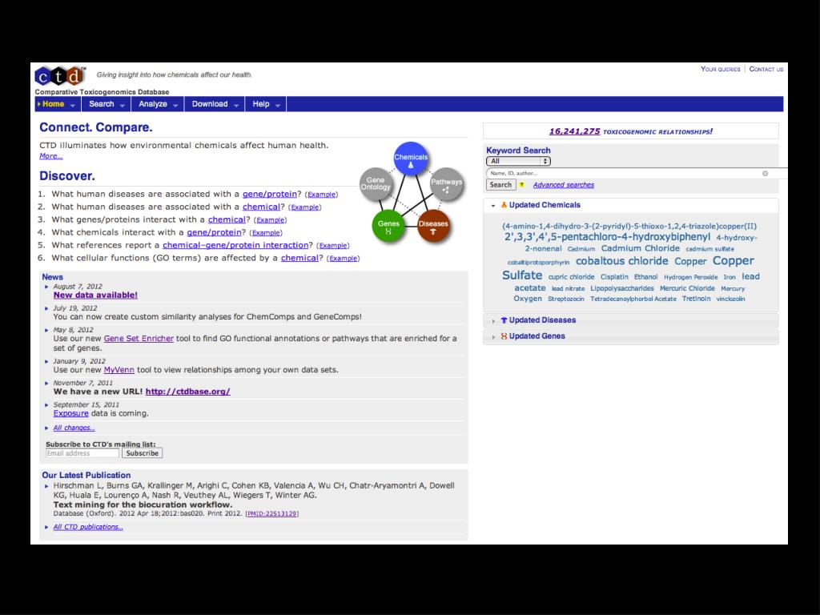Clear the keyword search field icon
The height and width of the screenshot is (615, 820).
tap(765, 173)
